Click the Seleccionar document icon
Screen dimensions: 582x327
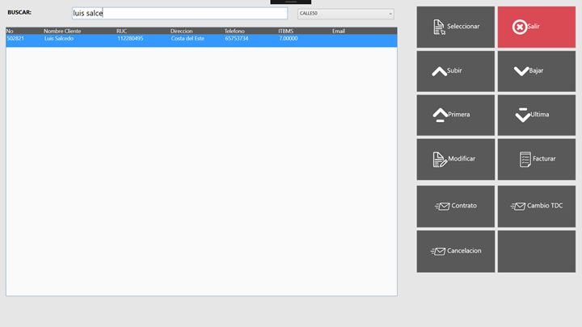pyautogui.click(x=439, y=27)
